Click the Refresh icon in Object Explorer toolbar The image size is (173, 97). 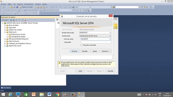coord(22,20)
